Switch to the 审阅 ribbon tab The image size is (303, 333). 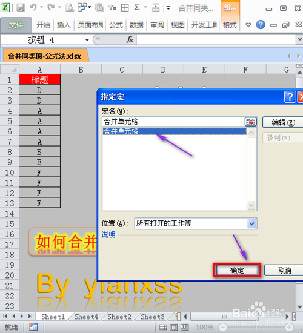157,25
